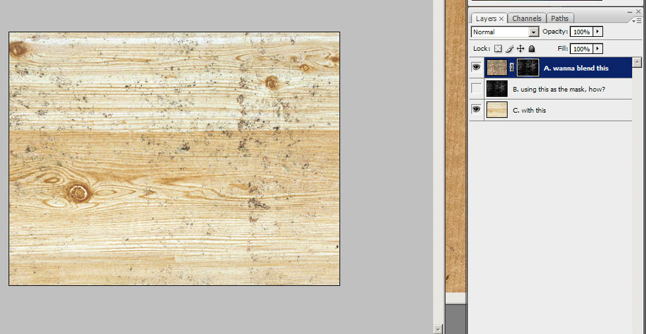Toggle lock all padlock icon
This screenshot has height=334, width=646.
coord(531,49)
